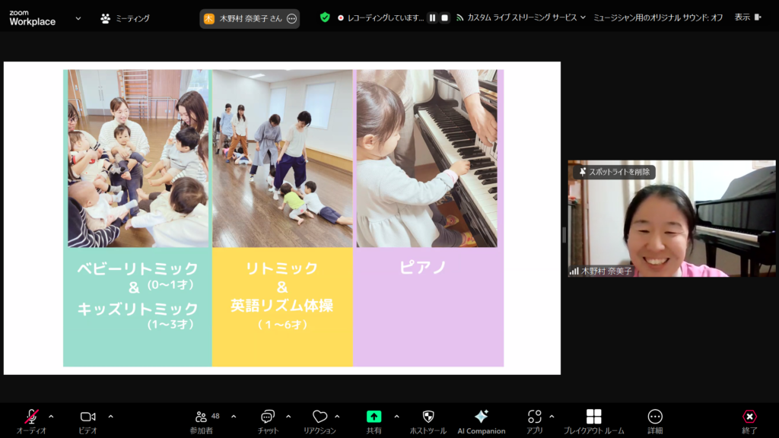This screenshot has width=779, height=438.
Task: Open breakout rooms
Action: [593, 417]
